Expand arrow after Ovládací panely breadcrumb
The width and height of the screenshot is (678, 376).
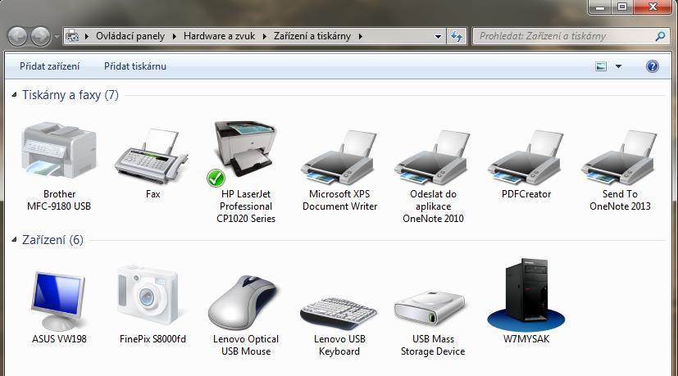click(175, 36)
